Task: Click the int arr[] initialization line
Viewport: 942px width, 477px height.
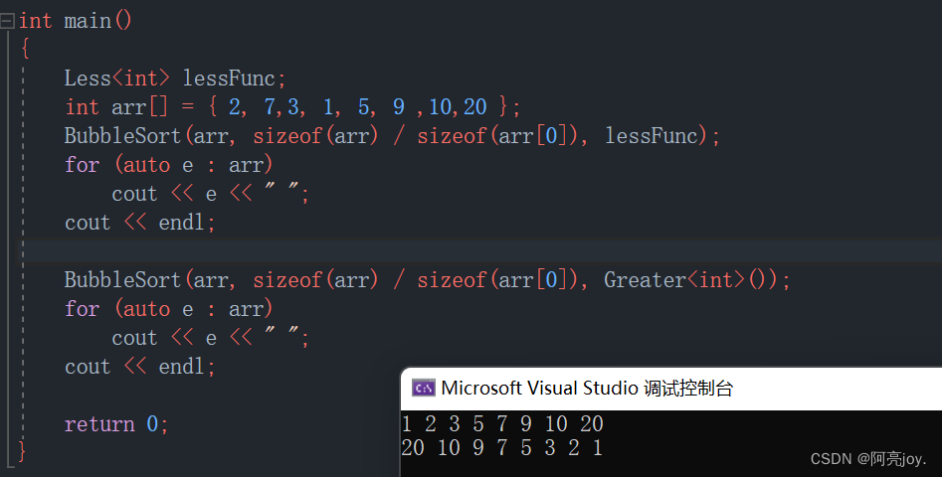Action: [x=292, y=107]
